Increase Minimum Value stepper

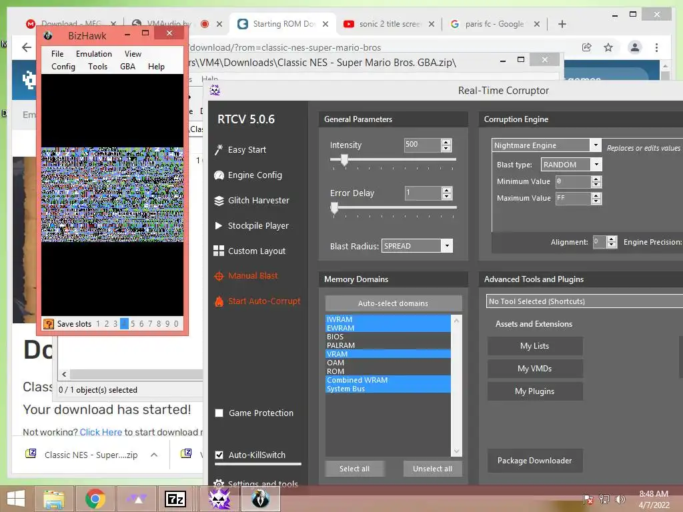tap(596, 179)
